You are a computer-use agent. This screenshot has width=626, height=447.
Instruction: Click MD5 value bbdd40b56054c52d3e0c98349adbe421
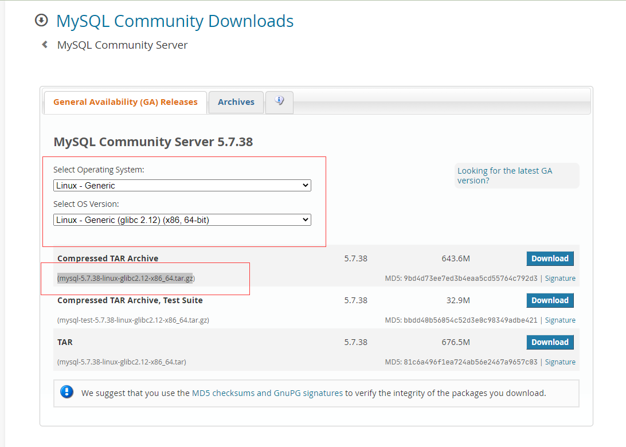[471, 320]
